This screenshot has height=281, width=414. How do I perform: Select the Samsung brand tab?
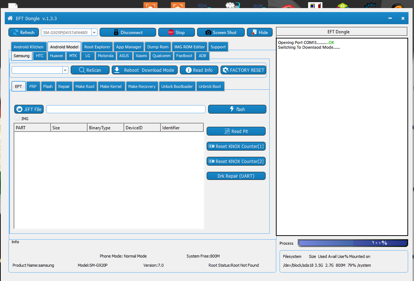pos(22,56)
